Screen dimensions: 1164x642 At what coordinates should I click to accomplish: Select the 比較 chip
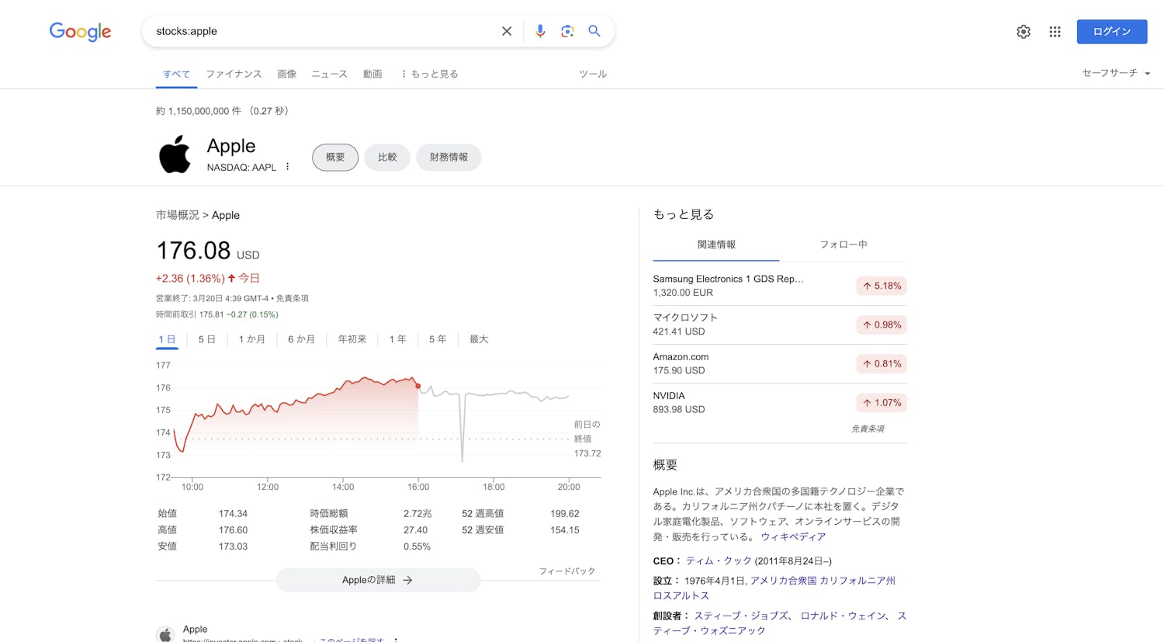coord(387,157)
